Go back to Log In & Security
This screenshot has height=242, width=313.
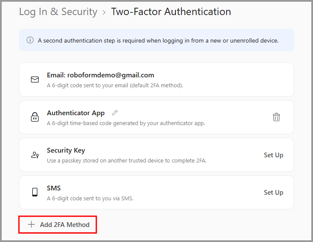58,12
